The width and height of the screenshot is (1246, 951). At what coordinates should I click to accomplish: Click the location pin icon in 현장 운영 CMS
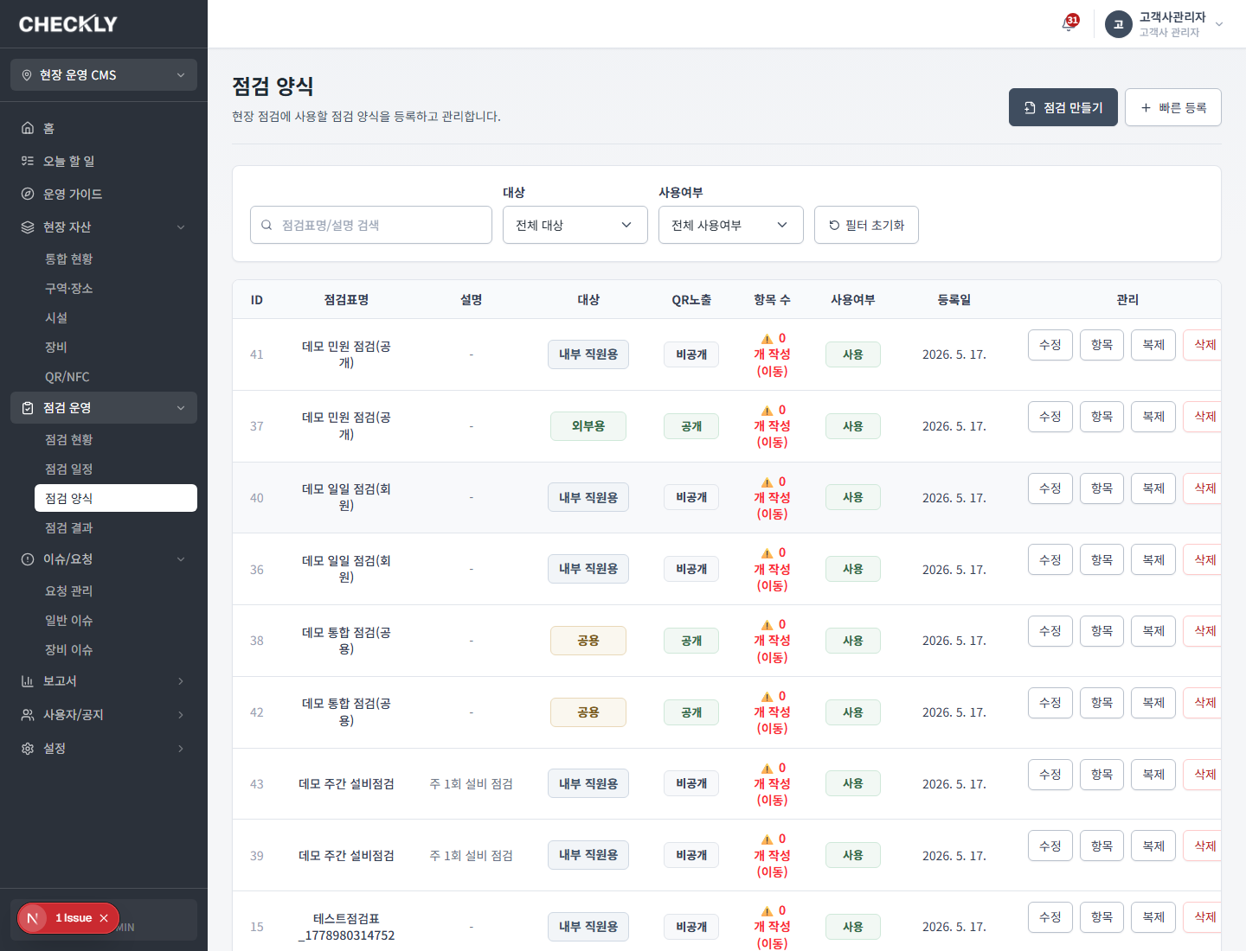point(27,75)
